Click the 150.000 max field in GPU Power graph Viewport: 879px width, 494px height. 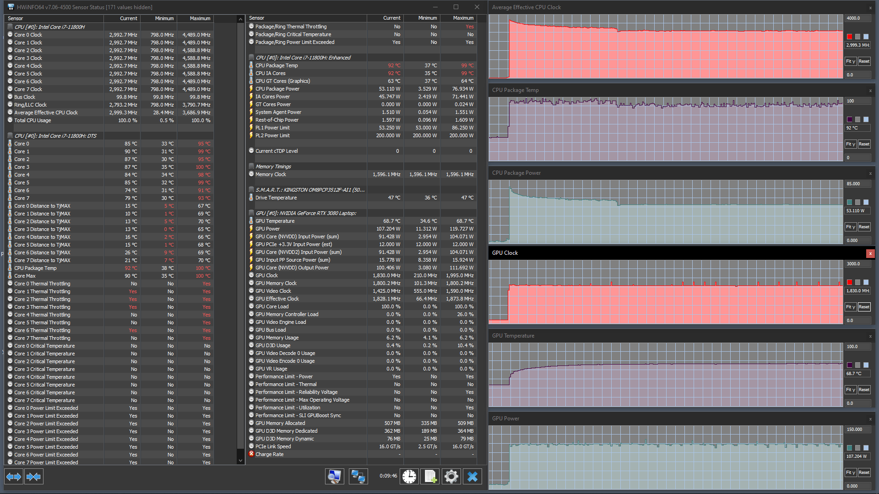coord(857,430)
